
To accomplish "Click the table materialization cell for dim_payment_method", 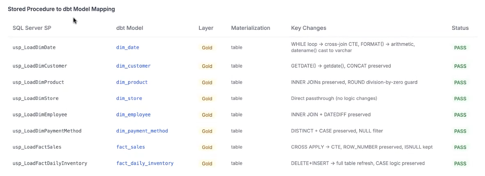I will click(237, 131).
